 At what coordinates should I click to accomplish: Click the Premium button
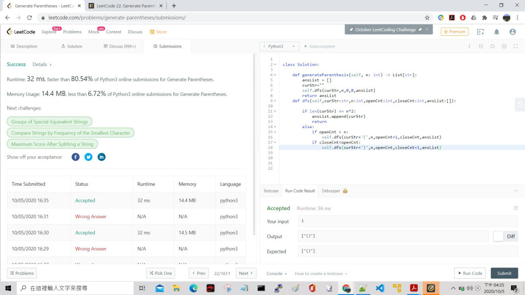pyautogui.click(x=455, y=32)
